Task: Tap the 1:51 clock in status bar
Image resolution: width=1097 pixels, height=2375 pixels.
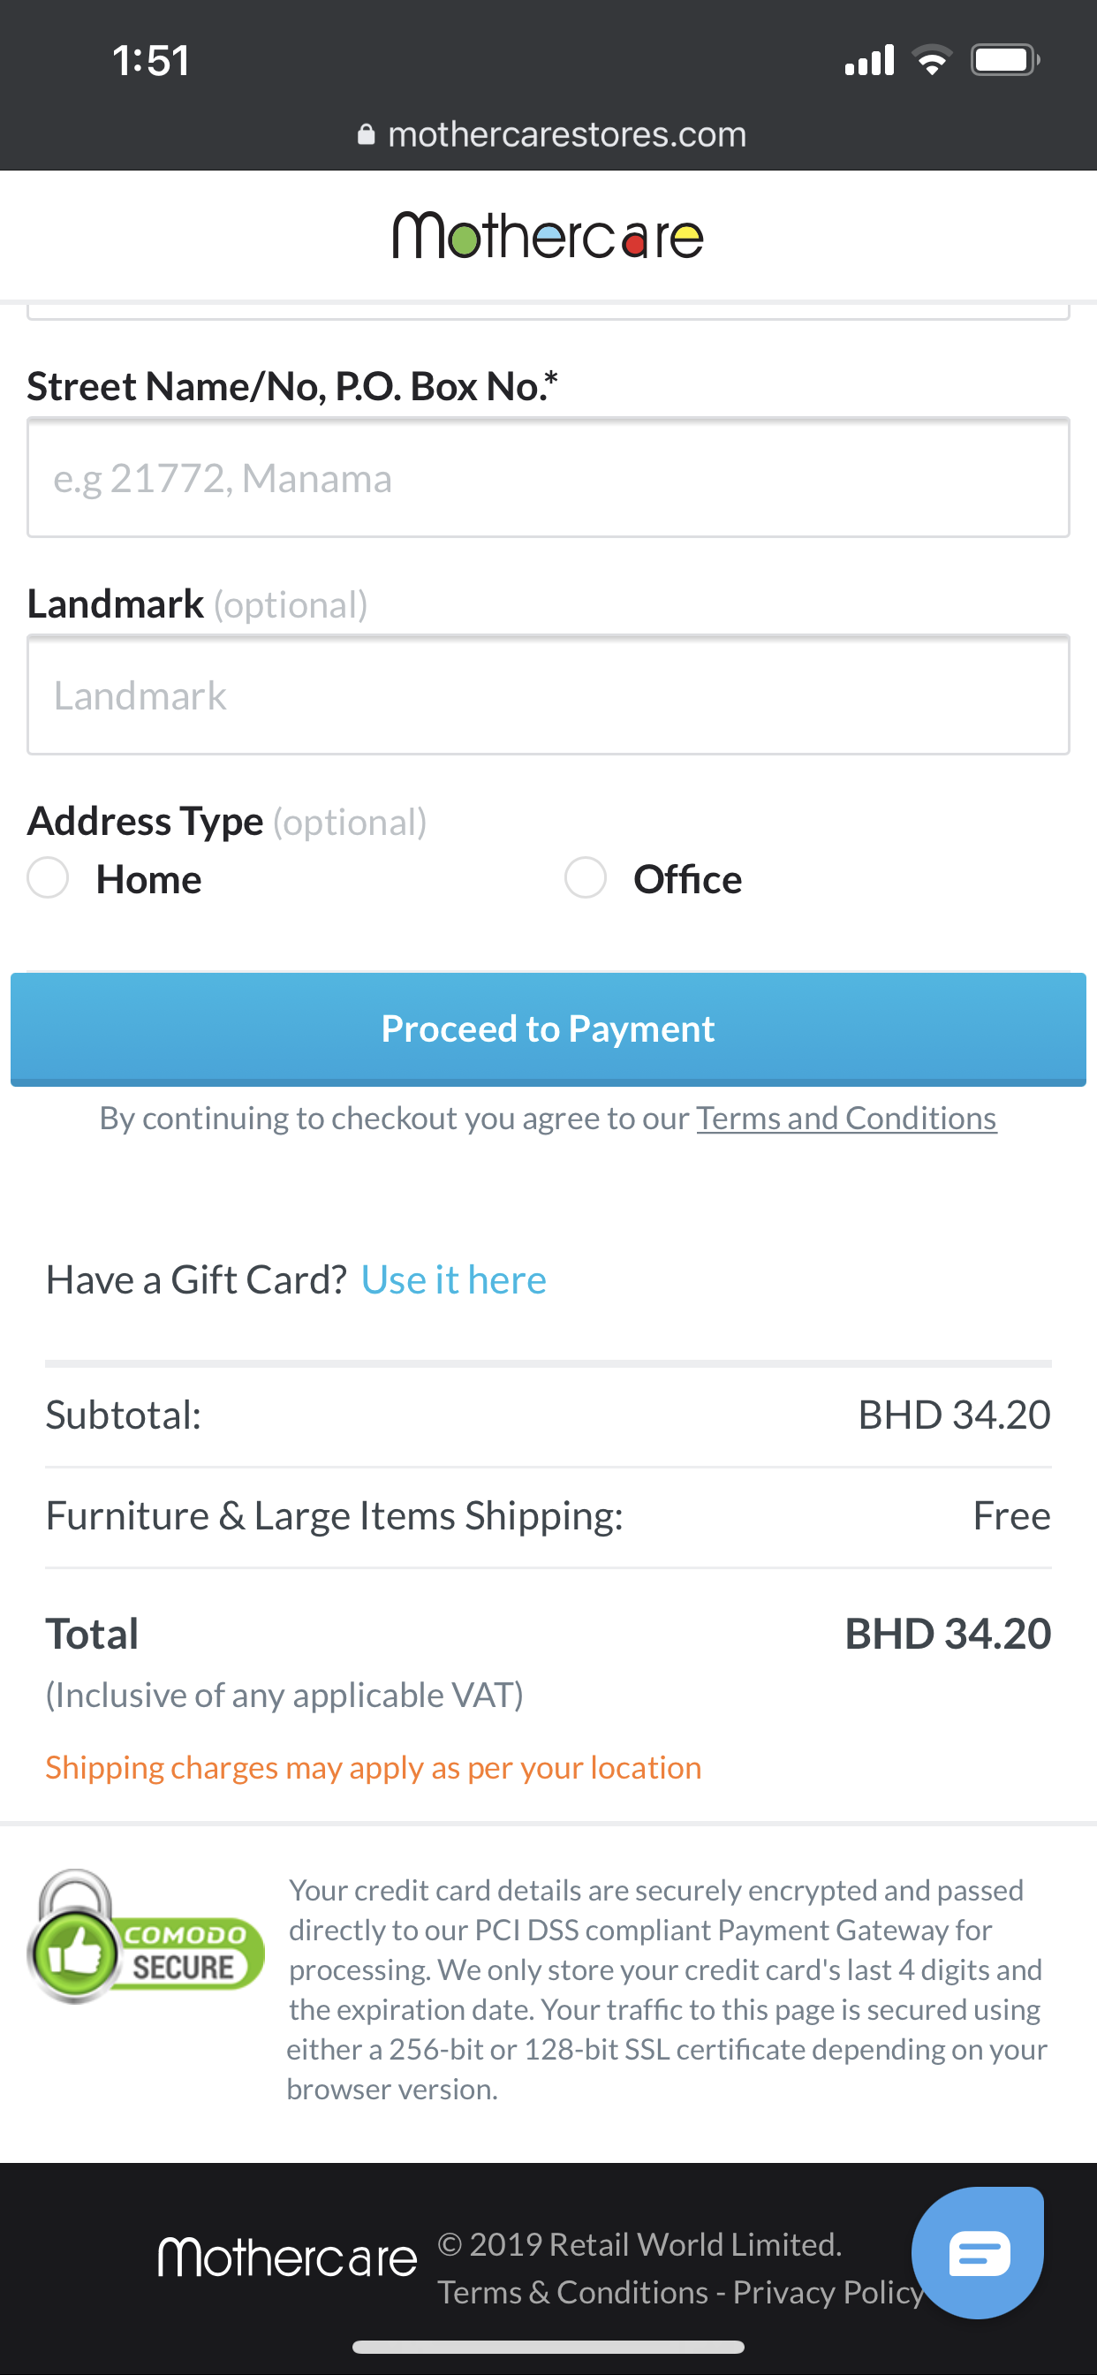Action: pyautogui.click(x=150, y=61)
